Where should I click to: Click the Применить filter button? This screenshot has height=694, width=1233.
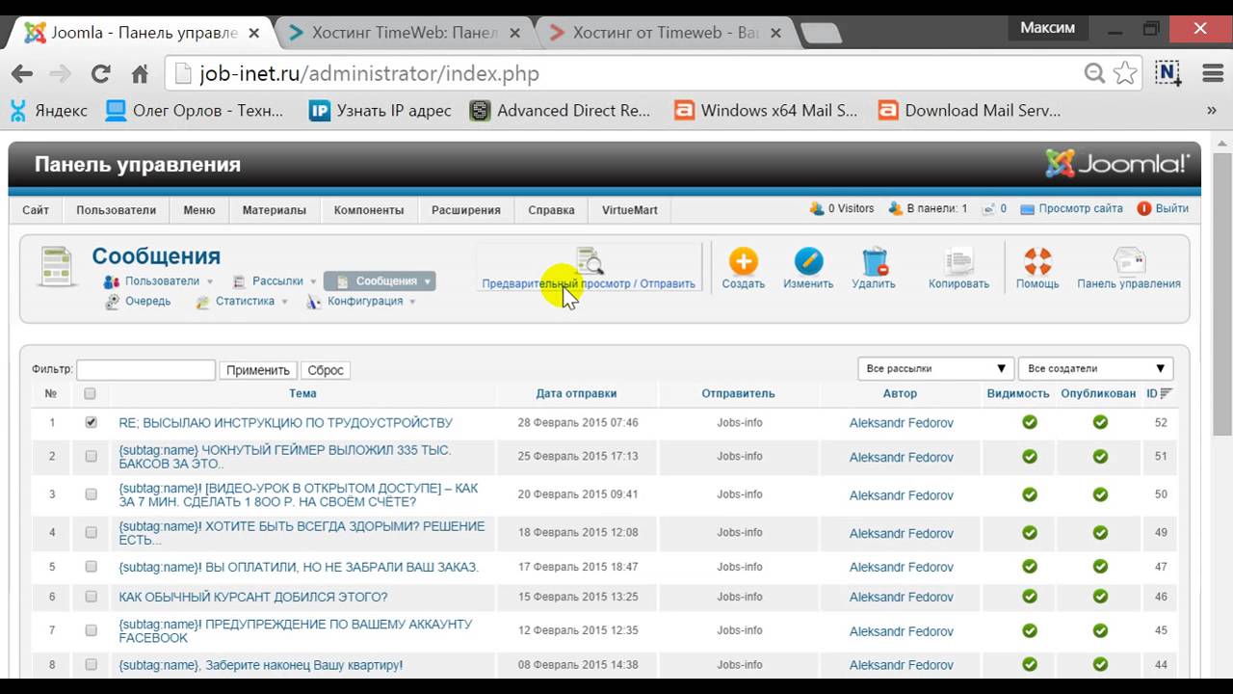tap(258, 370)
